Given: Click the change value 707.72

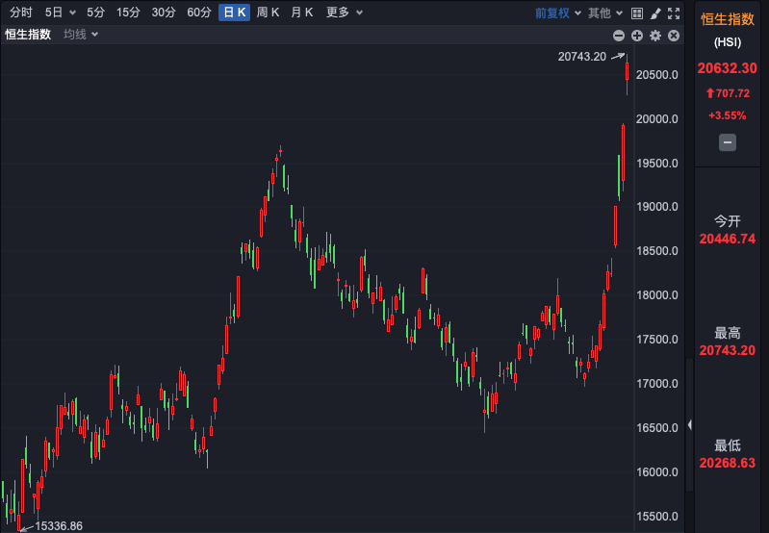Looking at the screenshot, I should [x=728, y=93].
